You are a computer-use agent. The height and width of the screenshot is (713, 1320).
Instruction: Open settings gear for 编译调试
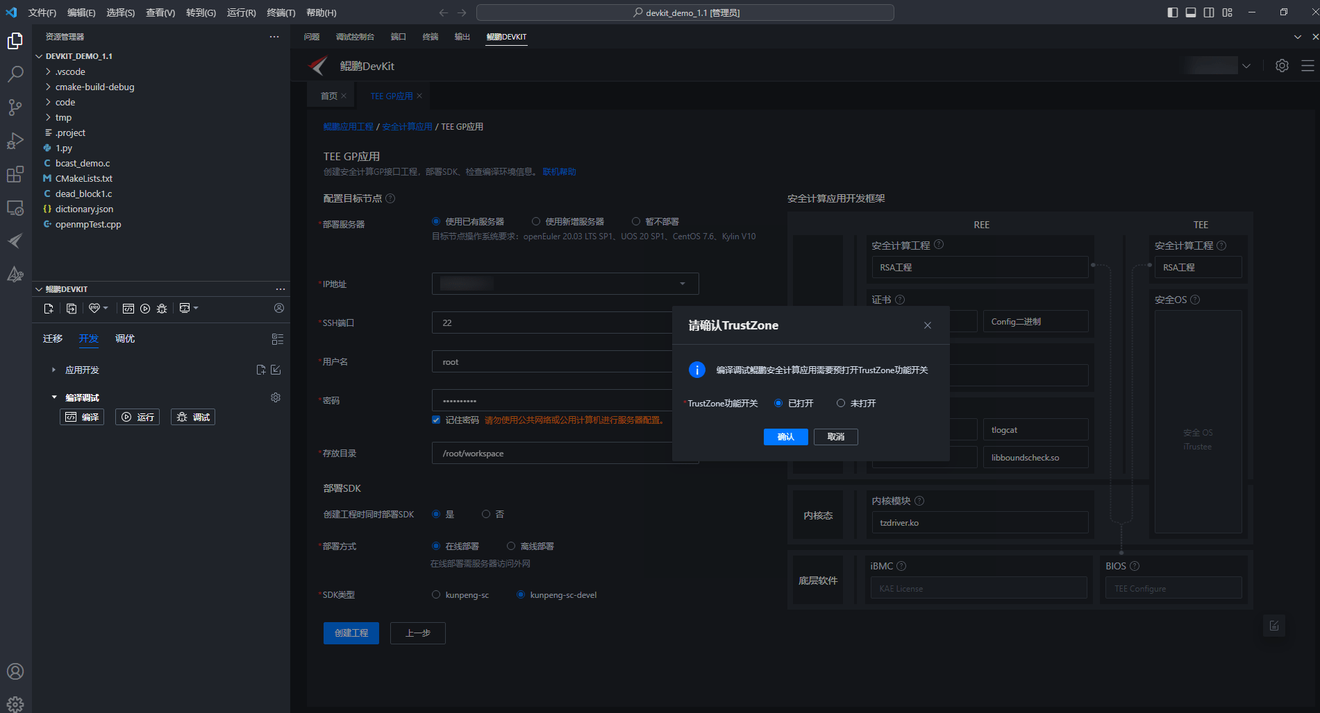(x=276, y=397)
